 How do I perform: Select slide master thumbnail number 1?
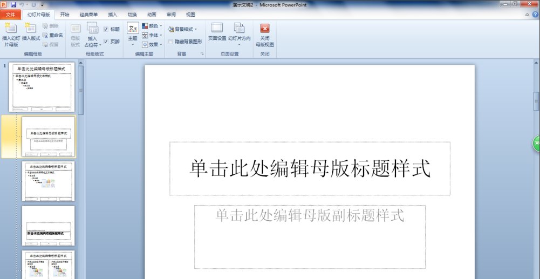(x=42, y=87)
